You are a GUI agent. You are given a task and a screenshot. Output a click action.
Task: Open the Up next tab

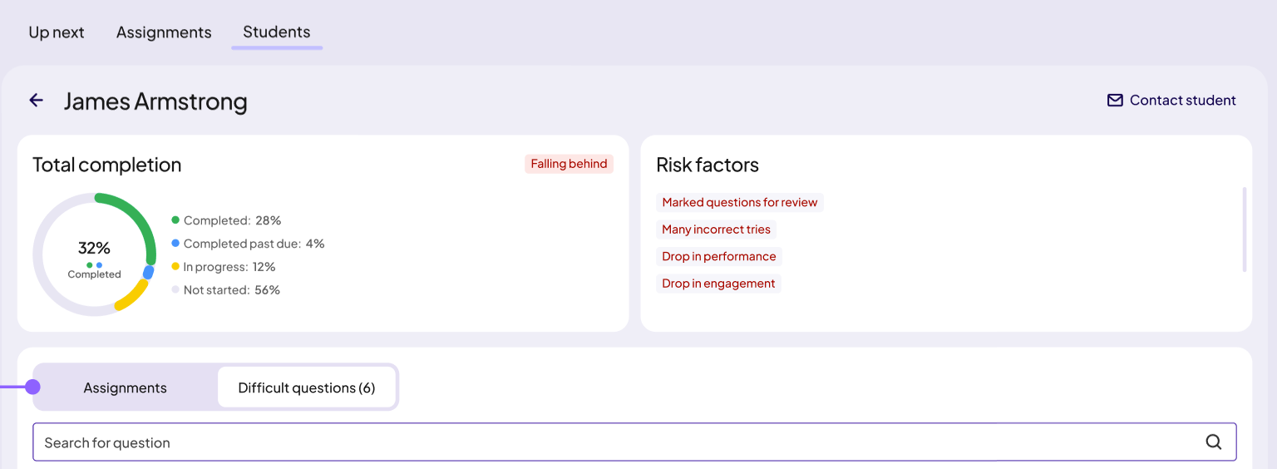coord(57,32)
